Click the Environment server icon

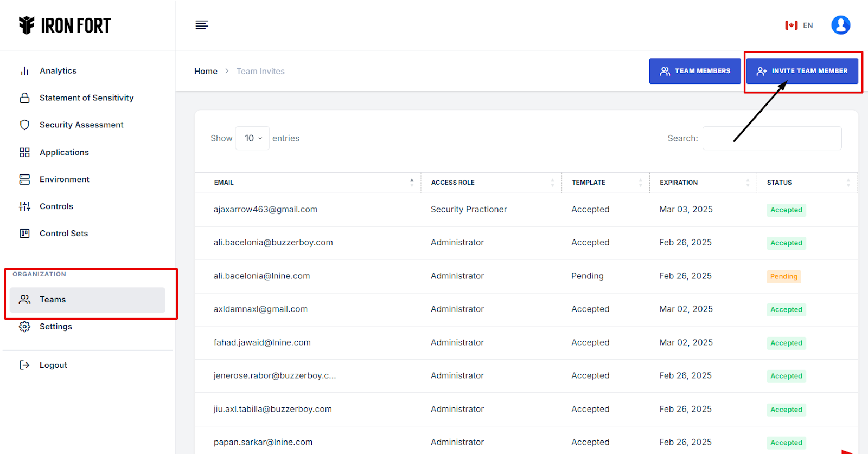tap(24, 179)
